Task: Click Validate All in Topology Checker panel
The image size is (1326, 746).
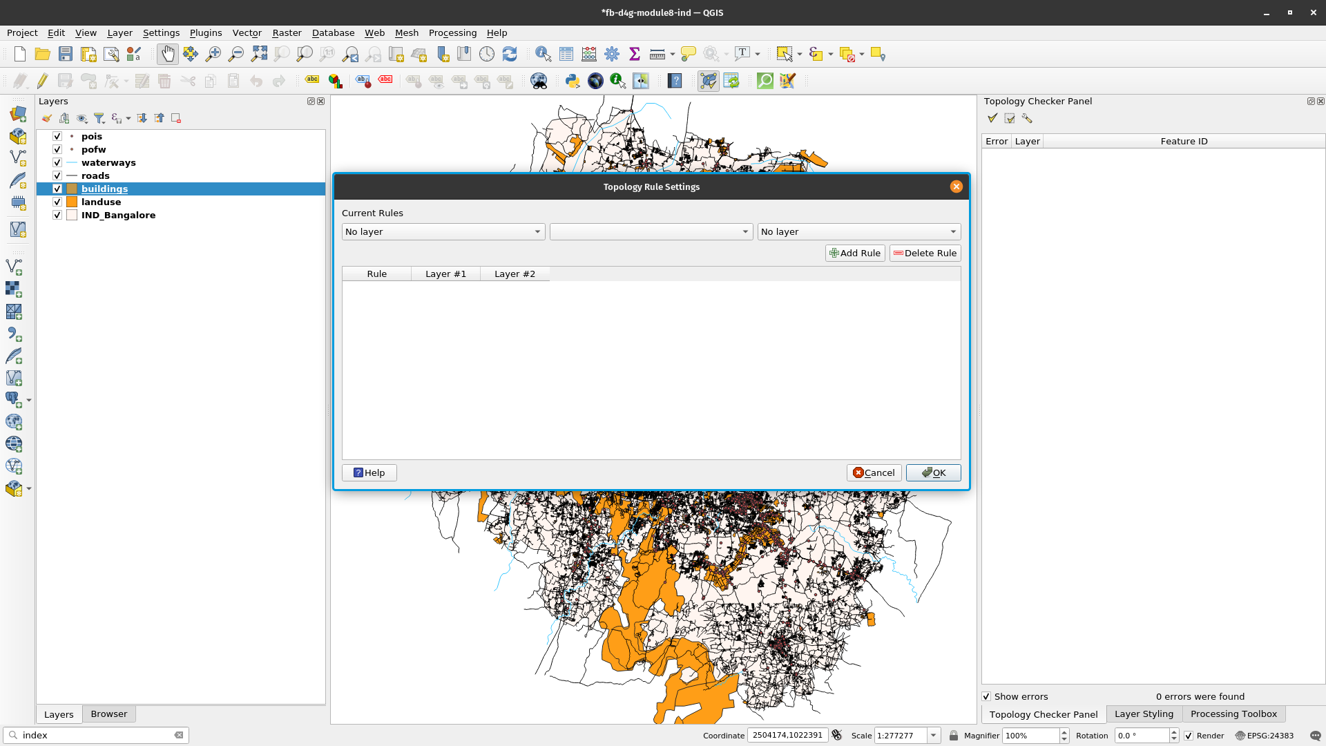Action: click(x=992, y=118)
